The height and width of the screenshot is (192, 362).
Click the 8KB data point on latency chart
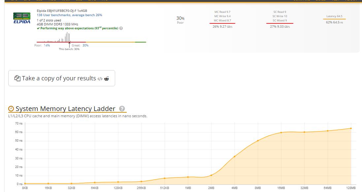[25, 183]
